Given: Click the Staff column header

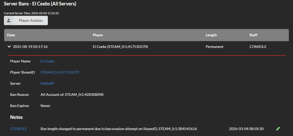Looking at the screenshot, I should click(253, 35).
